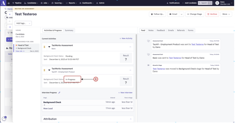This screenshot has width=235, height=124.
Task: Switch to the Feed tab
Action: (x=143, y=30)
